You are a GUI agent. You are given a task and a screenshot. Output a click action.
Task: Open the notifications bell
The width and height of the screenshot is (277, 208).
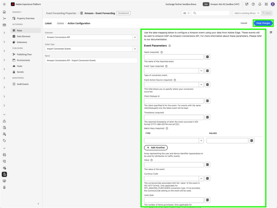pyautogui.click(x=260, y=4)
